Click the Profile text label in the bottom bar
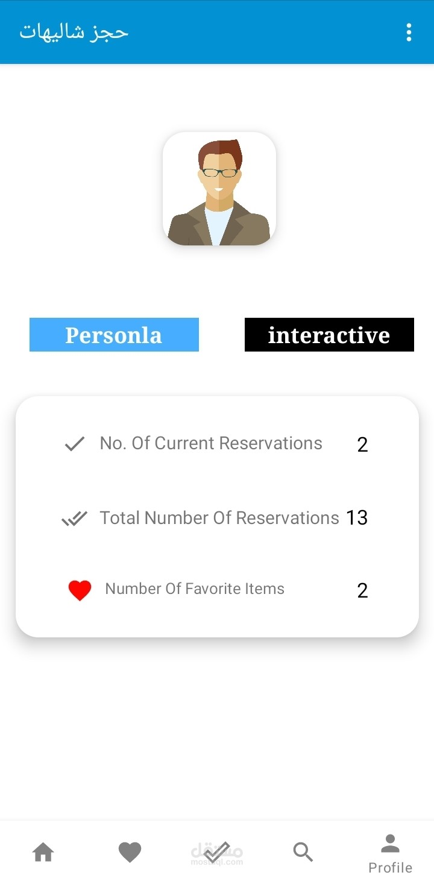Screen dimensions: 434x884 (x=391, y=868)
